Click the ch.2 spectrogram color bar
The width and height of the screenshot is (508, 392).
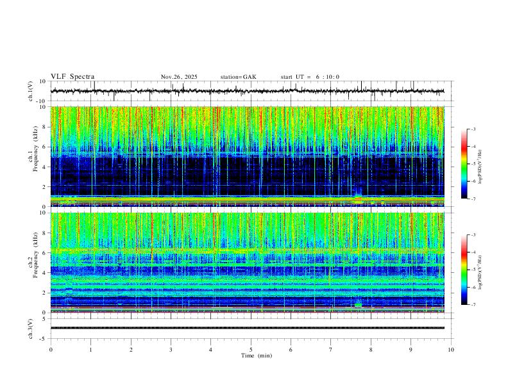pyautogui.click(x=464, y=270)
